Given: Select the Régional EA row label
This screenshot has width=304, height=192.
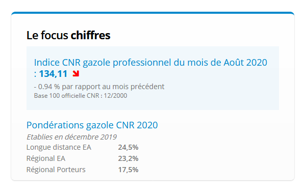Looking at the screenshot, I should [46, 158].
